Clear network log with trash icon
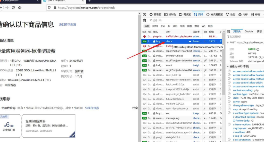Image resolution: width=264 pixels, height=142 pixels. point(145,20)
